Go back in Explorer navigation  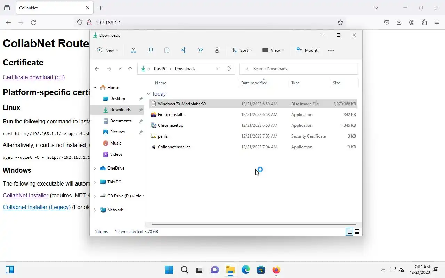point(97,69)
